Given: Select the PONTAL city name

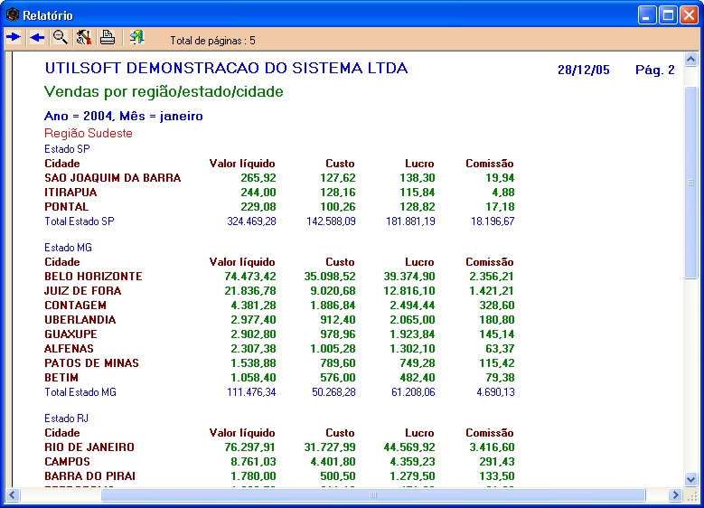Looking at the screenshot, I should (67, 207).
